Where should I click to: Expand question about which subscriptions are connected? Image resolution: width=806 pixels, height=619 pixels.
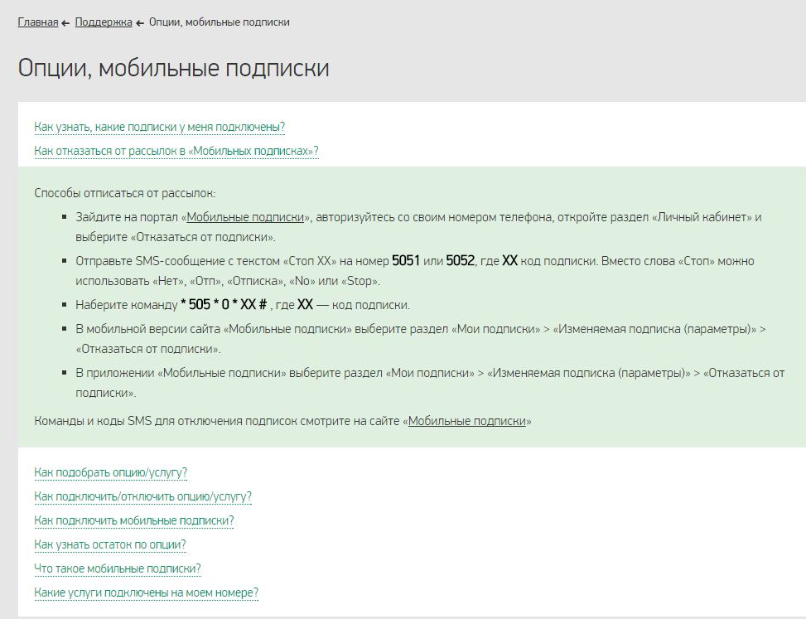pos(159,127)
